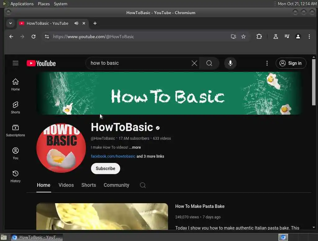Screen dimensions: 318x241
Task: Open the Extensions puzzle icon
Action: (x=259, y=37)
